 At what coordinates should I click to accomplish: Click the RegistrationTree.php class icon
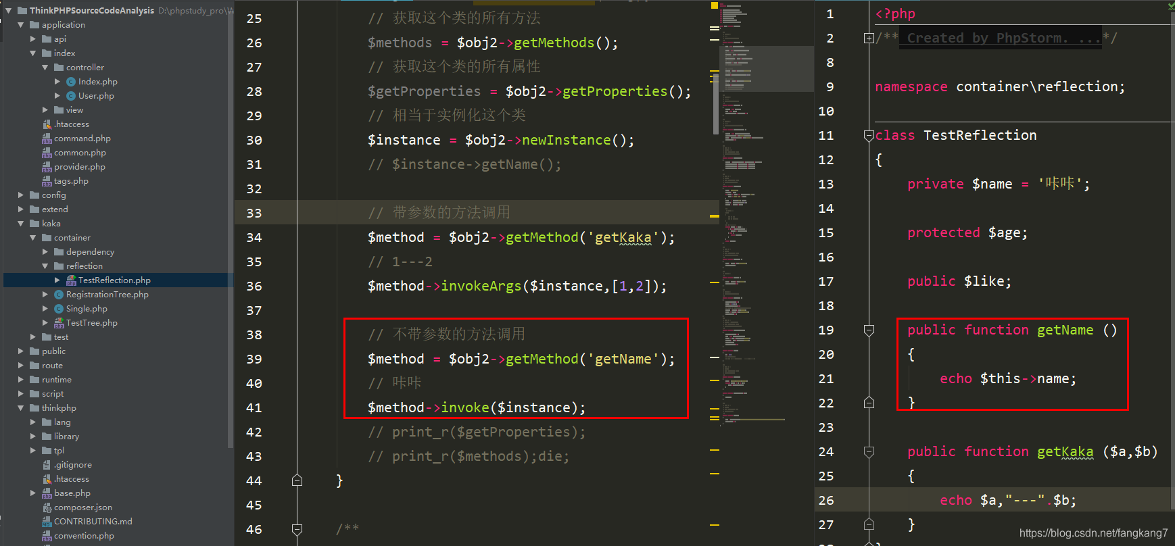click(x=59, y=295)
